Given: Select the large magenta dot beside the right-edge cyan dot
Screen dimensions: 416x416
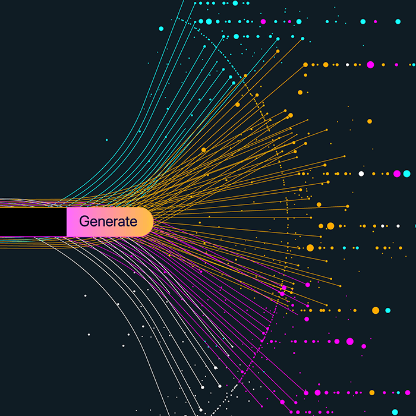Looking at the screenshot, I should pyautogui.click(x=397, y=174).
